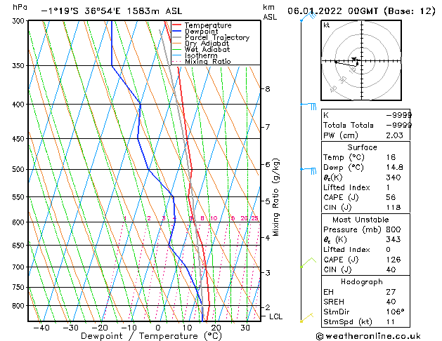Screen dimensions: 442x341
Task: Click the LCL marker on the right axis
Action: coord(276,316)
